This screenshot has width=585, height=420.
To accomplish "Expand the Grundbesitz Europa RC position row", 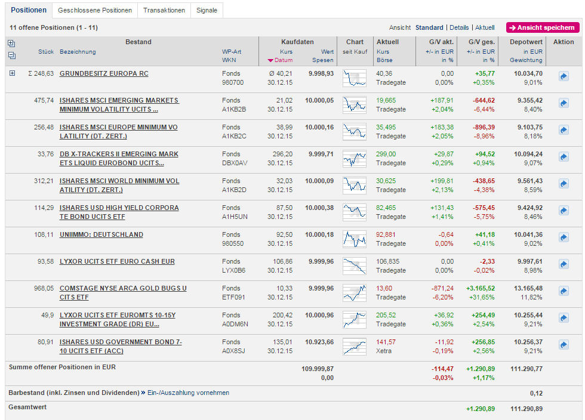I will coord(12,73).
